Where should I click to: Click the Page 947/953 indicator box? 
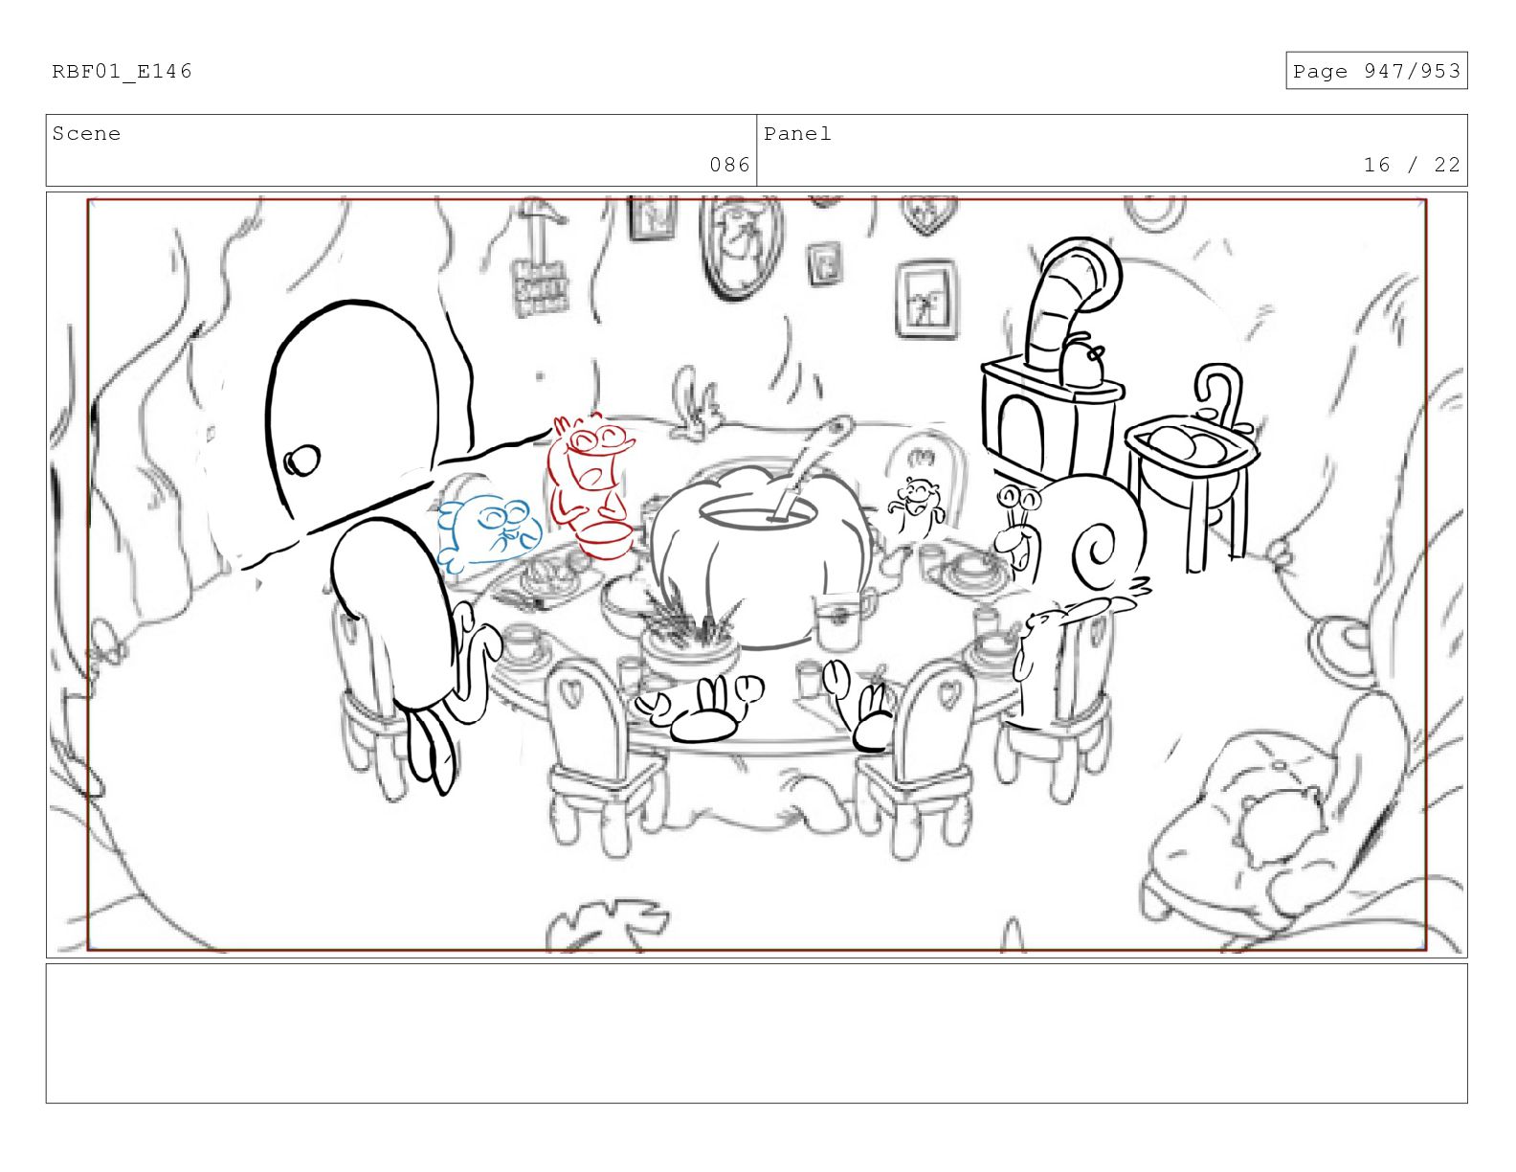pos(1376,71)
